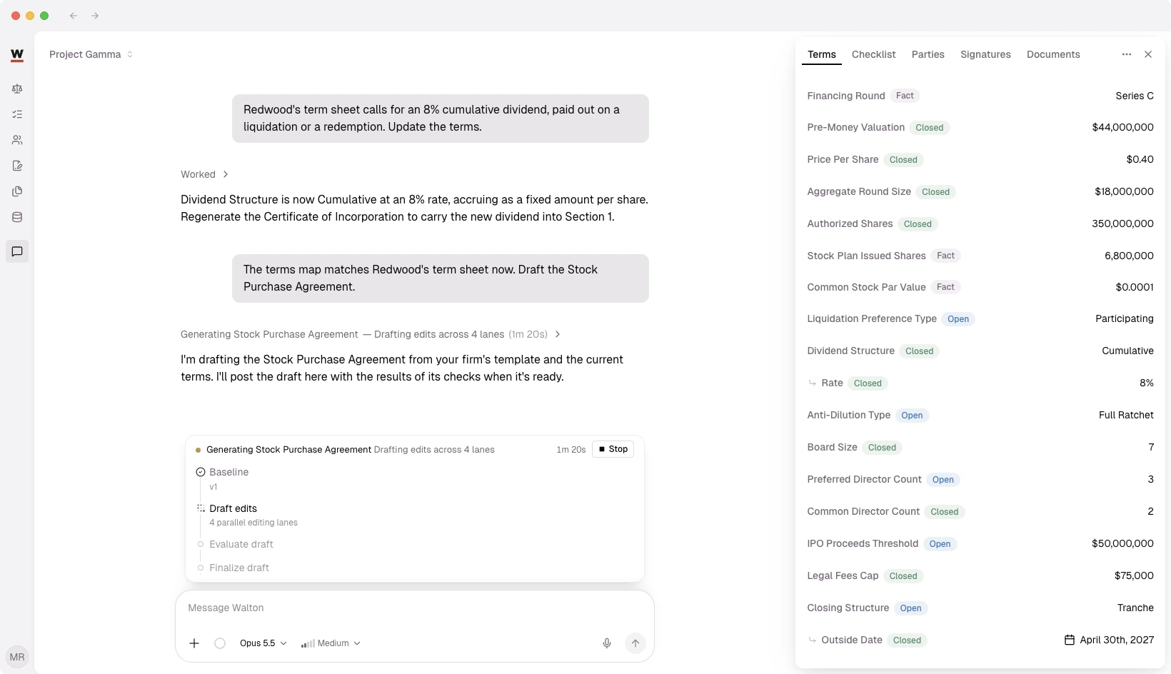
Task: Open the checklist sidebar icon
Action: pos(17,114)
